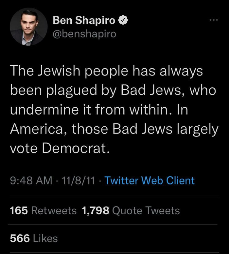
Task: Click the separator dot before Twitter Web Client
Action: (100, 180)
